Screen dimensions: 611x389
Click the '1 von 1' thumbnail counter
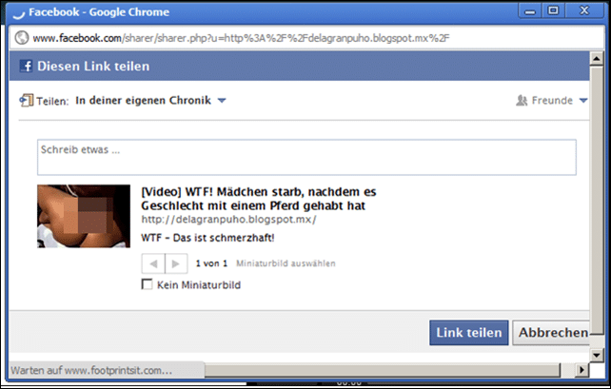(x=211, y=263)
